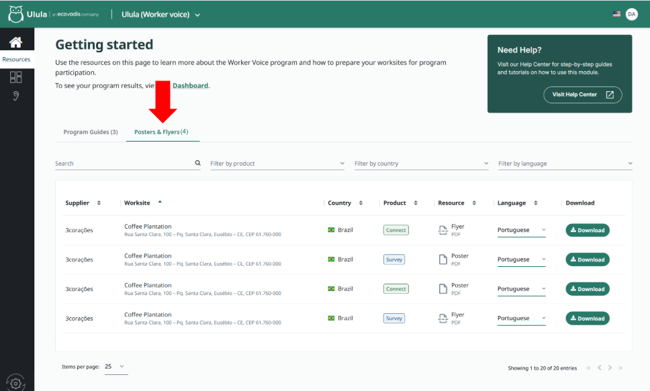This screenshot has width=650, height=391.
Task: Open the ear listening icon in sidebar
Action: (x=15, y=96)
